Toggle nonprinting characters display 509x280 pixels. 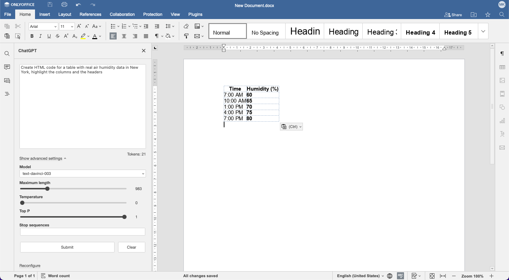pos(157,36)
